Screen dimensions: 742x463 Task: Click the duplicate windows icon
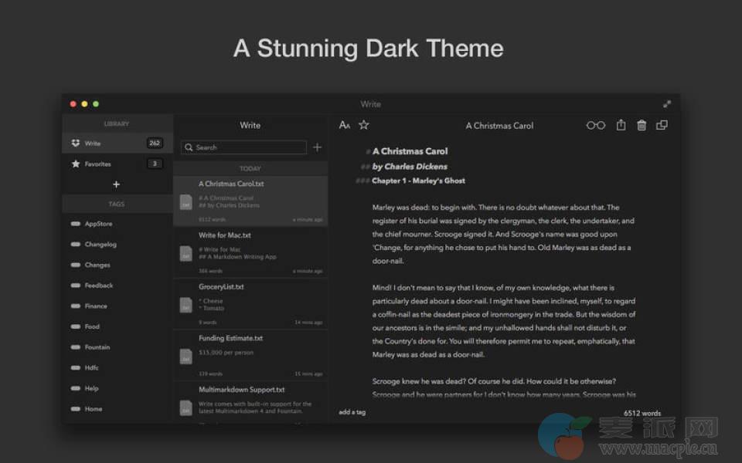pos(662,125)
